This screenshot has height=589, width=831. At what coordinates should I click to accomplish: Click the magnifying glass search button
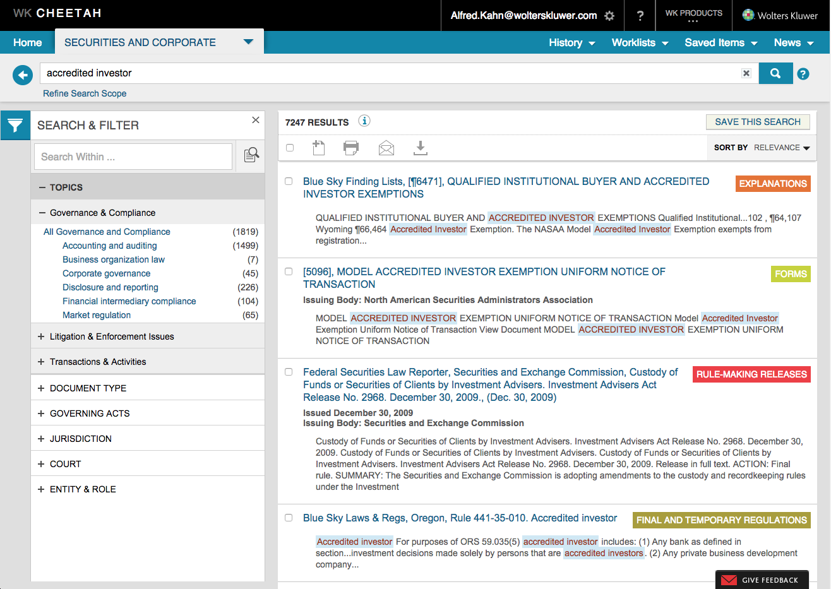coord(775,73)
